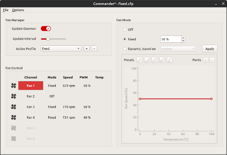The image size is (227, 155).
Task: Minimize the Commander window
Action: 216,4
